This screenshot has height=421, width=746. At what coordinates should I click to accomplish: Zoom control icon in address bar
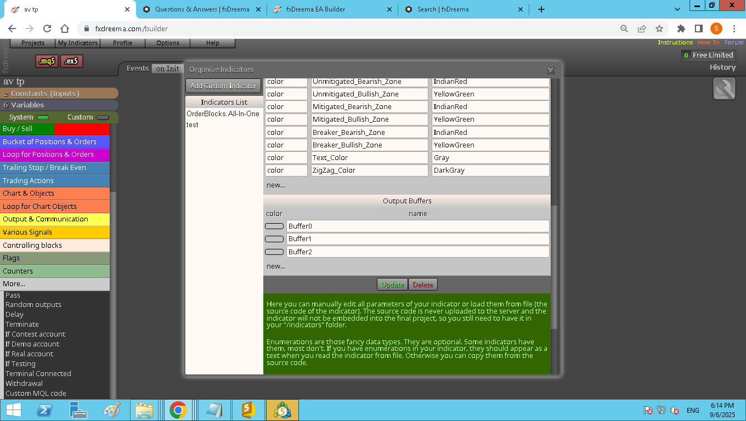coord(624,29)
